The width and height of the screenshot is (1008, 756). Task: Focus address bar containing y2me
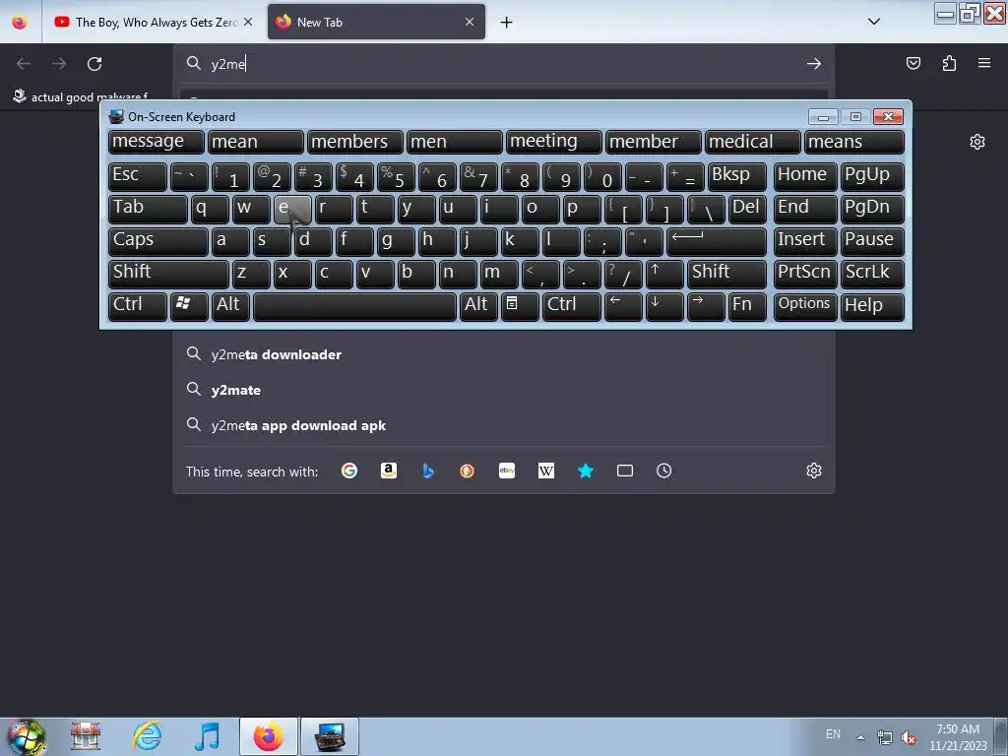(503, 64)
